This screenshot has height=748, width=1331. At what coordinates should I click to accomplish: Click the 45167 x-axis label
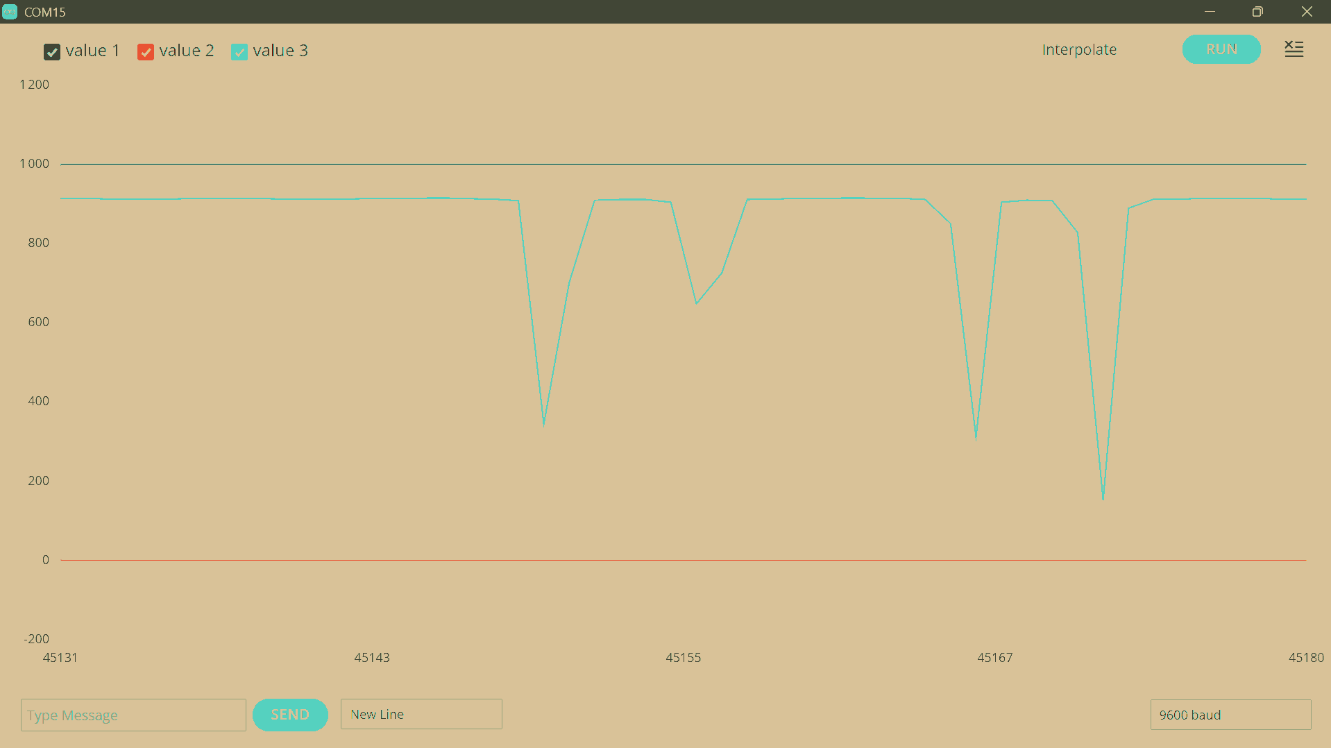coord(995,658)
